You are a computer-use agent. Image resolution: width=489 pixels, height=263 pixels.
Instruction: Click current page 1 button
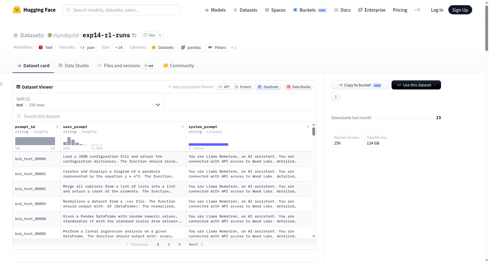(x=158, y=244)
